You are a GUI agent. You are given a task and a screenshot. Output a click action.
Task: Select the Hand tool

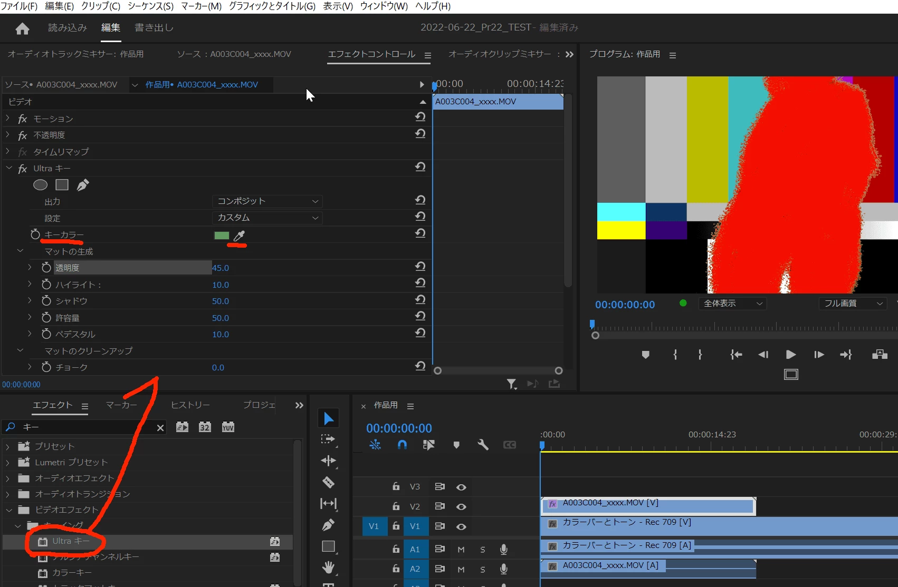pos(328,568)
